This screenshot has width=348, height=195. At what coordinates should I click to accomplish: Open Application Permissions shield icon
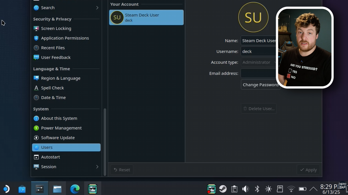(36, 38)
